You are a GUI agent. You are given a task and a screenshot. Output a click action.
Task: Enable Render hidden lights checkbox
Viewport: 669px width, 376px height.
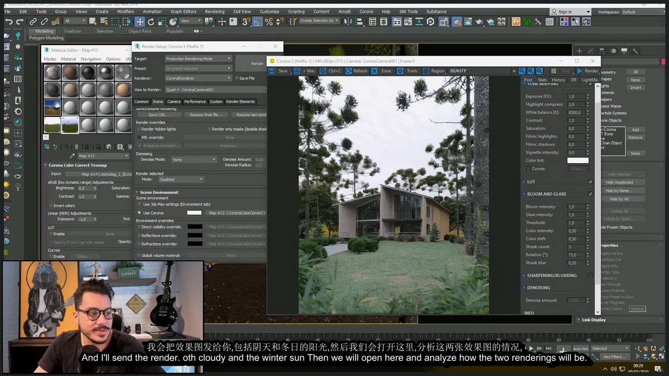point(139,129)
